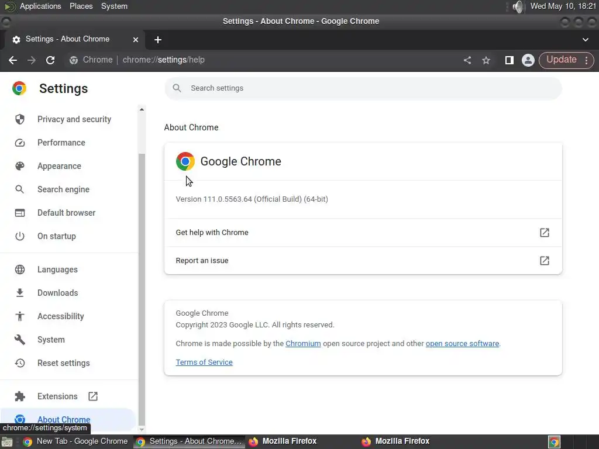
Task: Click open-external icon for Get help
Action: [545, 233]
